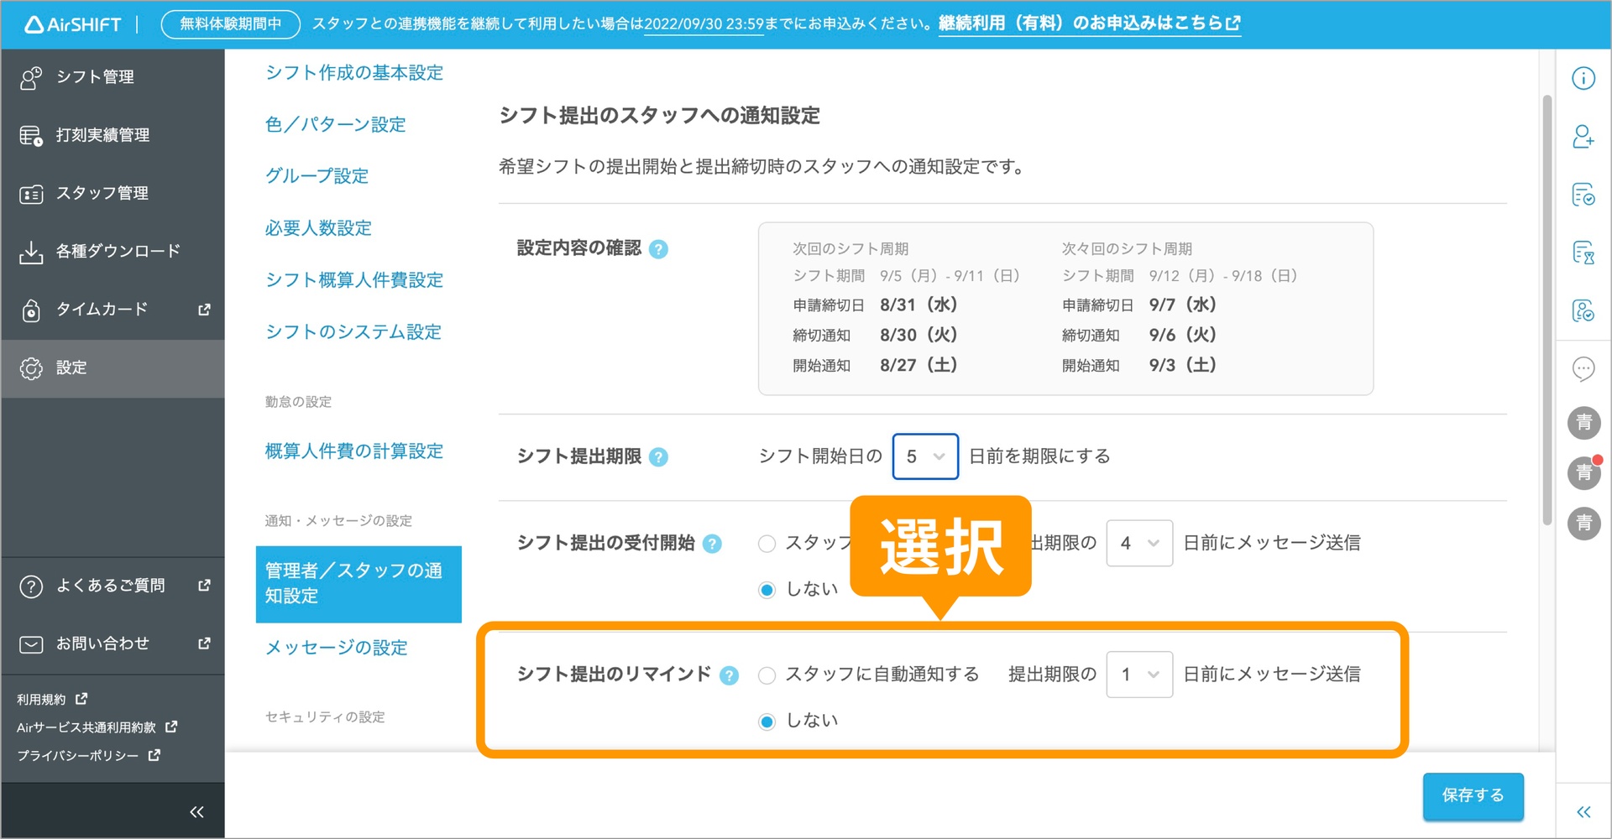Enable スタッフに自動通知する for シフト提出のリマインド
Image resolution: width=1612 pixels, height=839 pixels.
[x=767, y=674]
